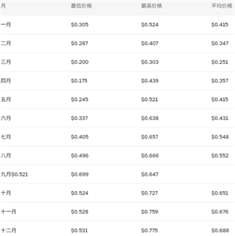
Task: Click the 七月 lowest price $0.405
Action: click(x=80, y=137)
